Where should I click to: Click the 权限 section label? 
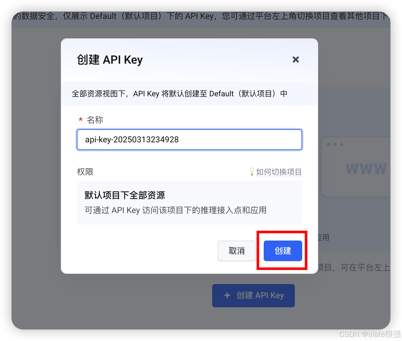coord(85,172)
